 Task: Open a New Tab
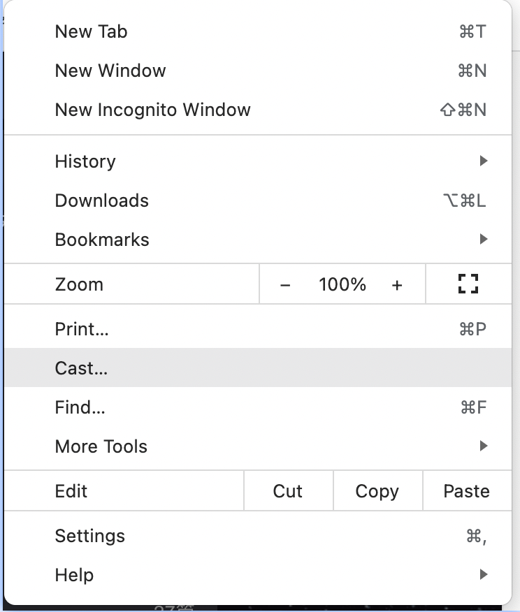tap(92, 31)
